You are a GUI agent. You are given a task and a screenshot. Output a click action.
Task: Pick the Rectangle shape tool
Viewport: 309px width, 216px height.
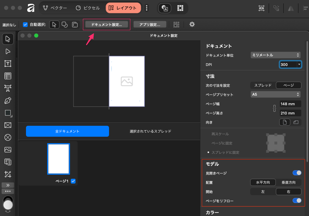[8, 113]
